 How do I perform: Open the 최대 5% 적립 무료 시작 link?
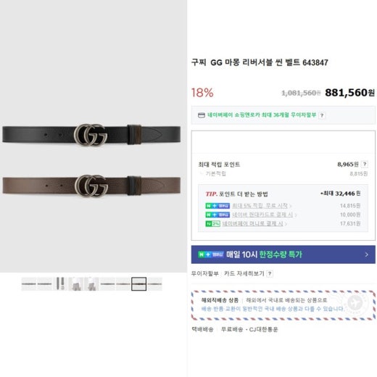coord(260,206)
